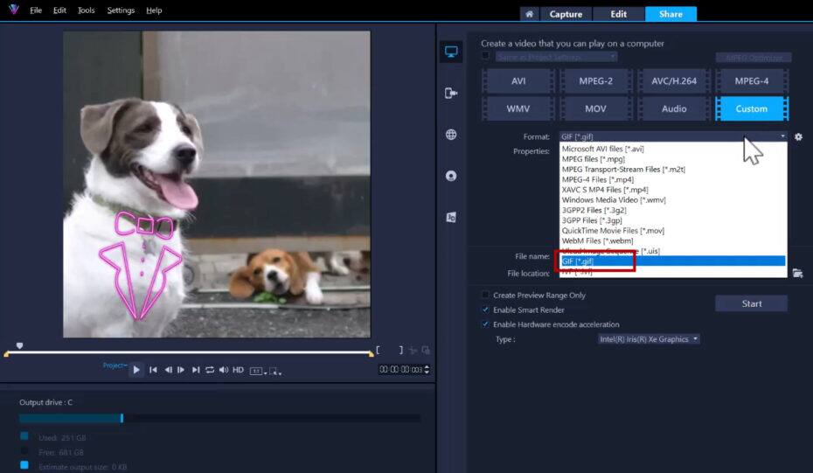The height and width of the screenshot is (473, 813).
Task: Select the Computer output category icon
Action: pos(451,52)
